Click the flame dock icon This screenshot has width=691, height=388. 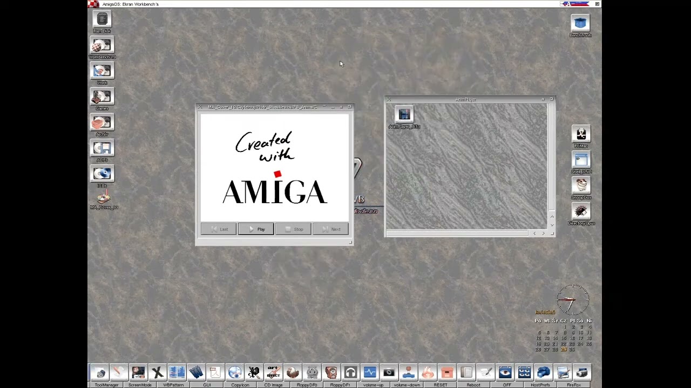tap(428, 372)
